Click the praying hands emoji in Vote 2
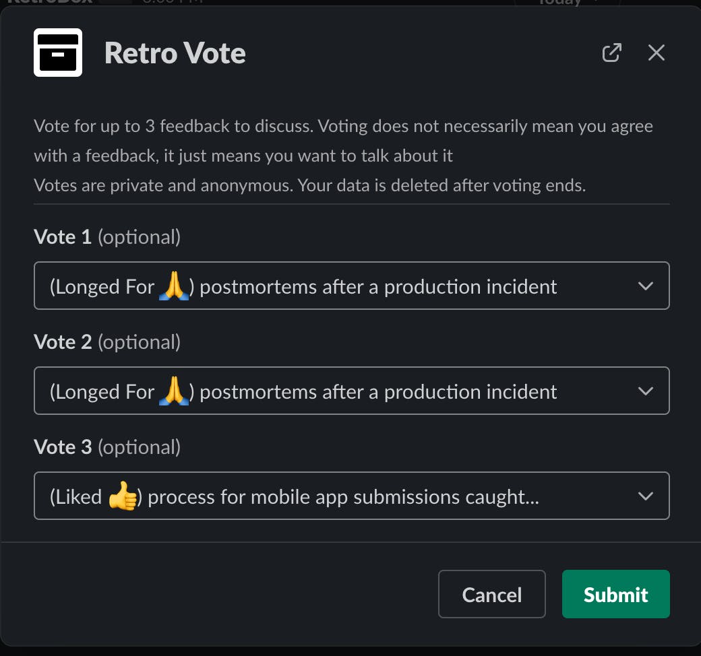The image size is (701, 656). point(174,392)
